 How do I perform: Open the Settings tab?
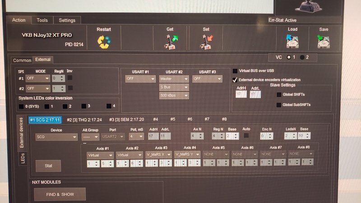coord(67,20)
